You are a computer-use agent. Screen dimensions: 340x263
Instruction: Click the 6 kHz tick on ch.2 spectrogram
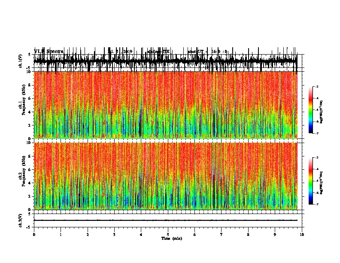pyautogui.click(x=30, y=169)
